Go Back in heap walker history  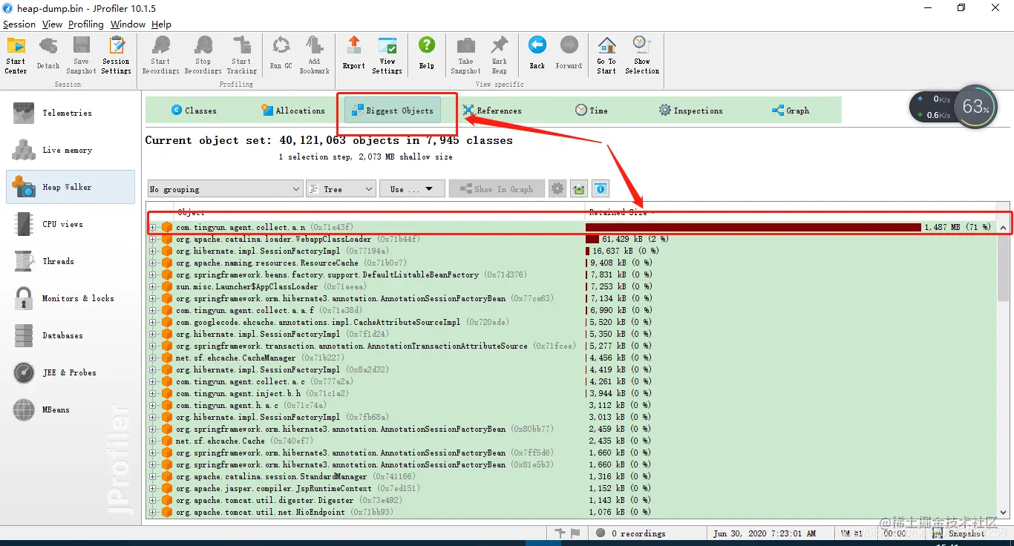tap(537, 54)
